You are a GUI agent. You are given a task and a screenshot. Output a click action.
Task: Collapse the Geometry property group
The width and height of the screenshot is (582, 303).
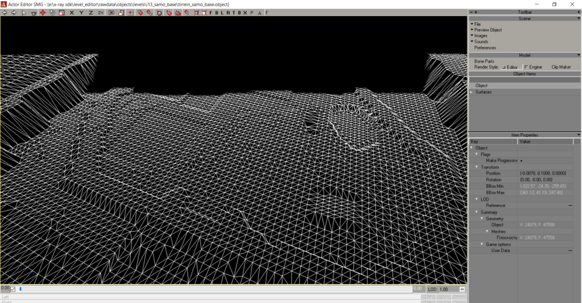tap(482, 219)
